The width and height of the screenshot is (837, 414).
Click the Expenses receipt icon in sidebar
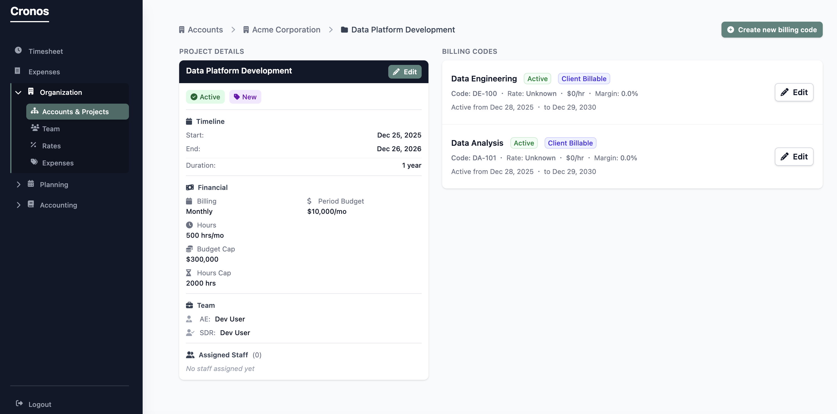[17, 71]
